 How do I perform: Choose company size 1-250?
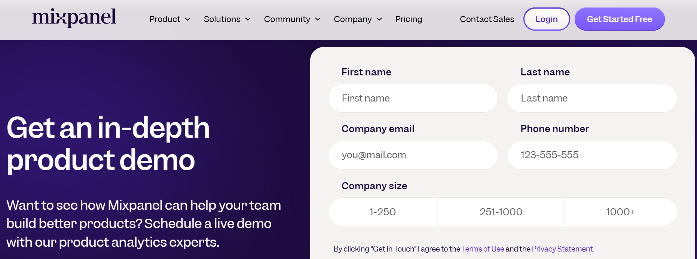383,212
